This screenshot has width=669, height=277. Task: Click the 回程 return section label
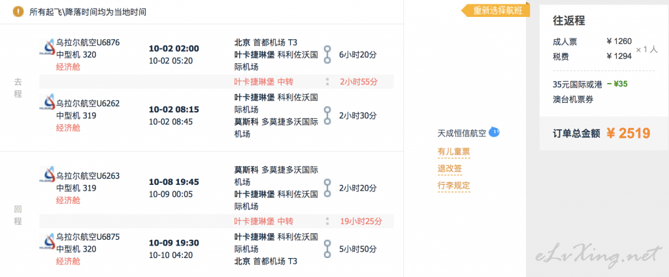pyautogui.click(x=18, y=214)
